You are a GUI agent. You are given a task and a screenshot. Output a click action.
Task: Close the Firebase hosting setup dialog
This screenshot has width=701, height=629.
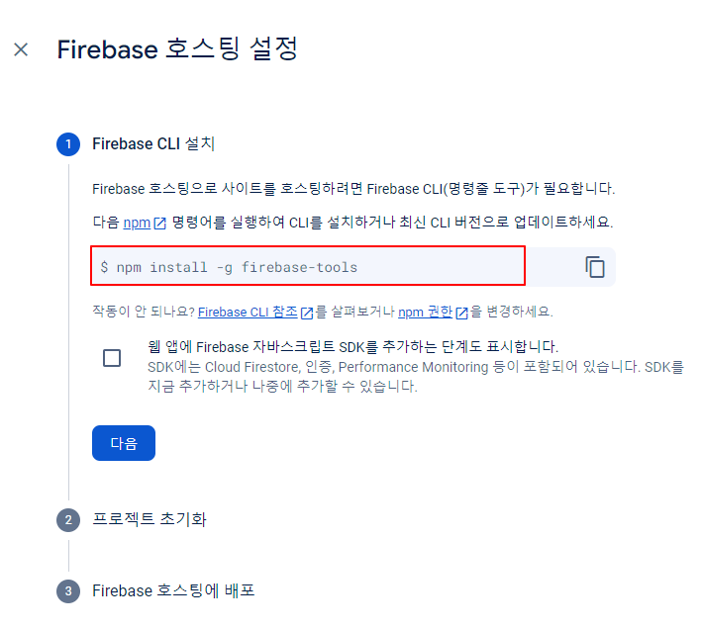pyautogui.click(x=21, y=49)
